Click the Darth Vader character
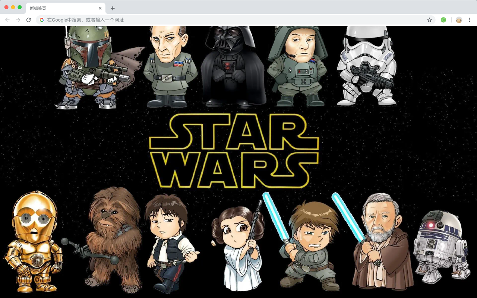The height and width of the screenshot is (298, 477). click(233, 66)
